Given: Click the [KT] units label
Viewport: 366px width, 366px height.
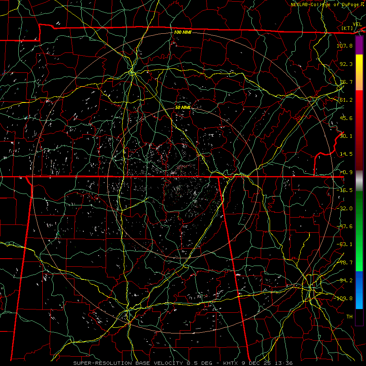Looking at the screenshot, I should click(x=347, y=28).
